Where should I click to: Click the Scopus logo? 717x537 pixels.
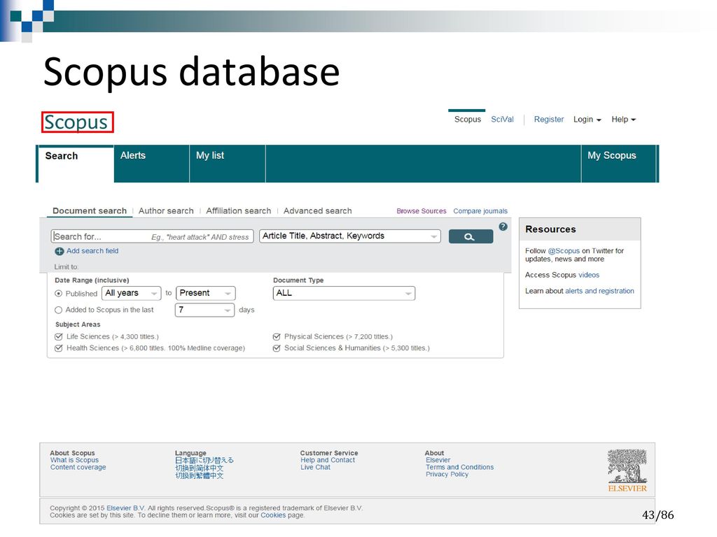[x=77, y=122]
